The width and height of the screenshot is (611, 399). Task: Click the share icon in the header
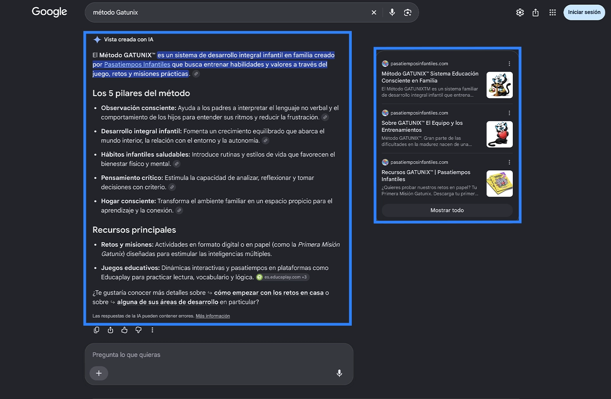pos(535,13)
